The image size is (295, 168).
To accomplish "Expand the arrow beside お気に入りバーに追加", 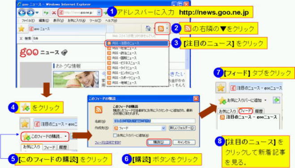I will pos(265,100).
